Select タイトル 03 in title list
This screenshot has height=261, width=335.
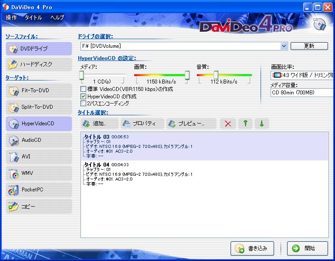point(204,146)
